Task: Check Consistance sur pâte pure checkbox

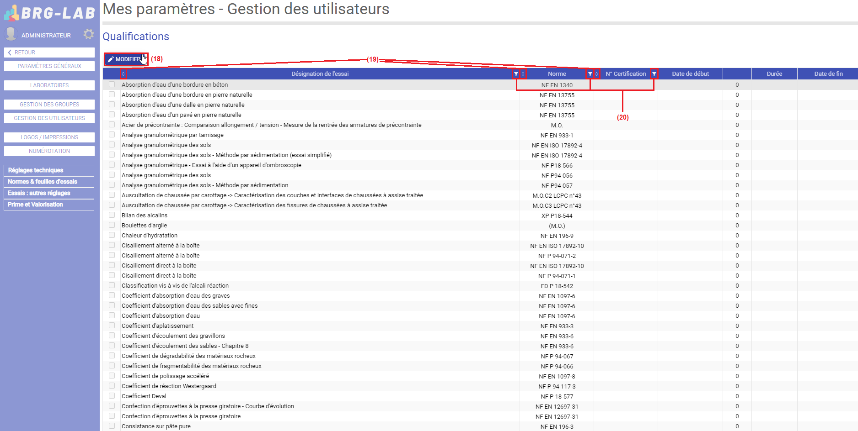Action: point(112,426)
